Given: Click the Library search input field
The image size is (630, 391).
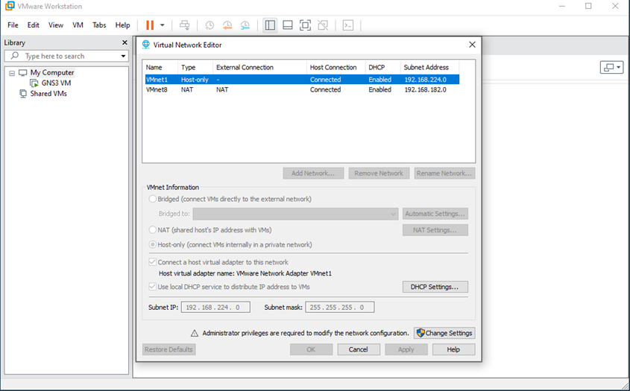Looking at the screenshot, I should (x=66, y=56).
